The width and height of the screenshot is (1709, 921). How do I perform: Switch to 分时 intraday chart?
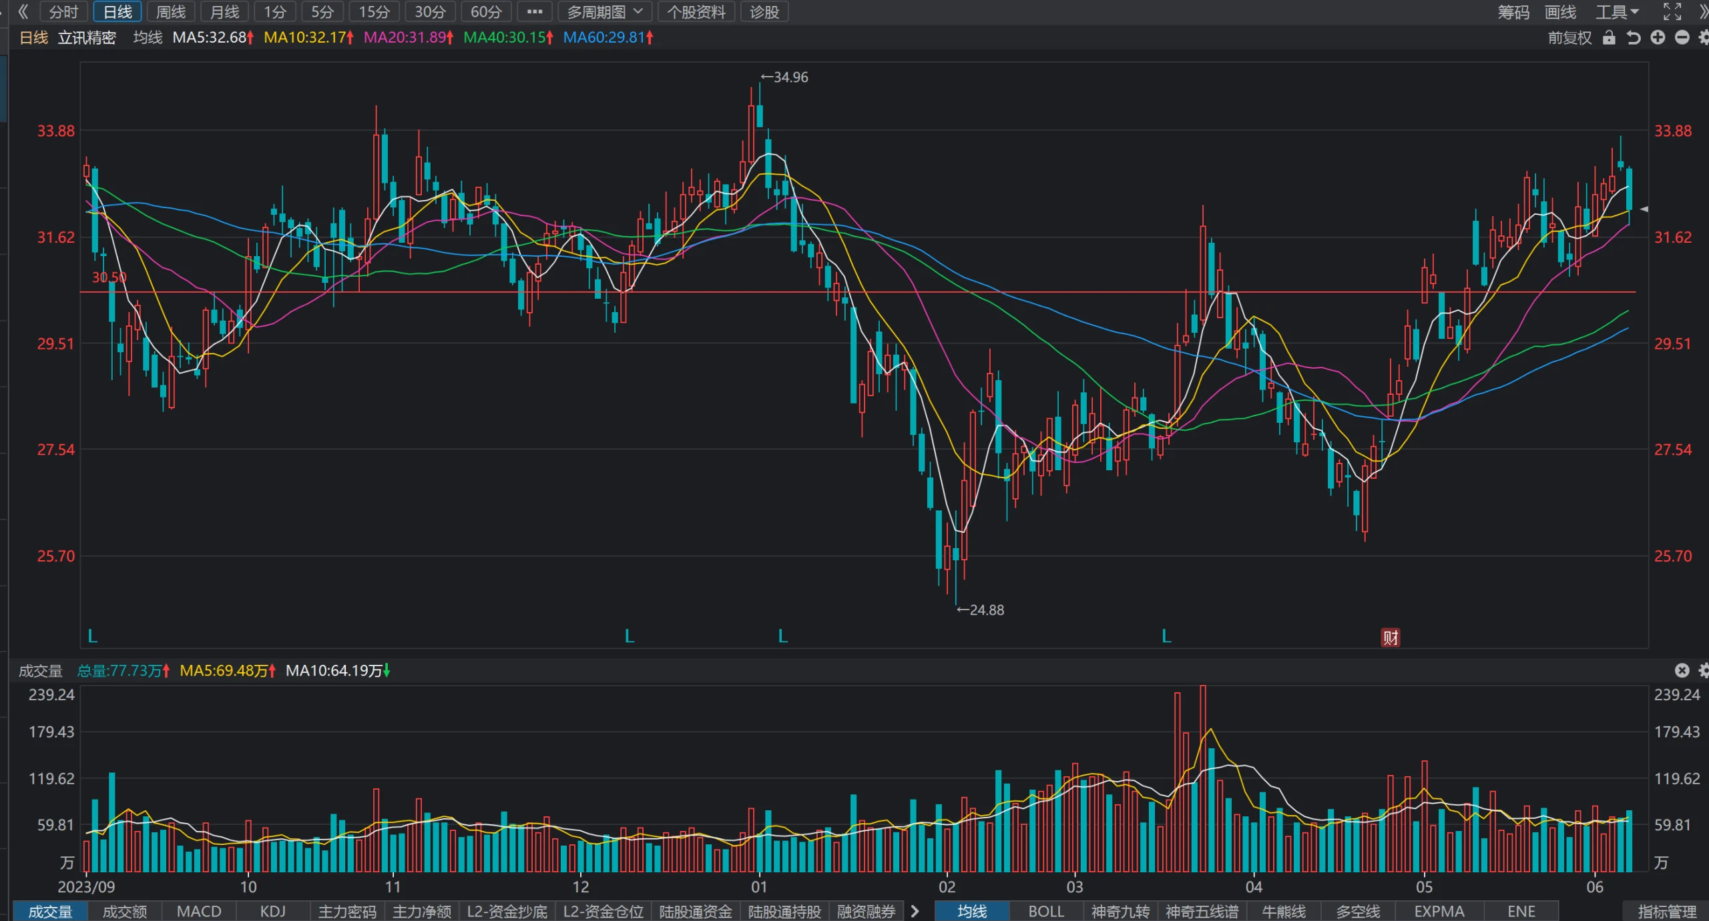pos(63,11)
